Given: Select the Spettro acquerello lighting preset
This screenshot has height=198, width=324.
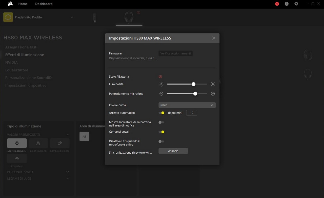Looking at the screenshot, I should (17, 143).
